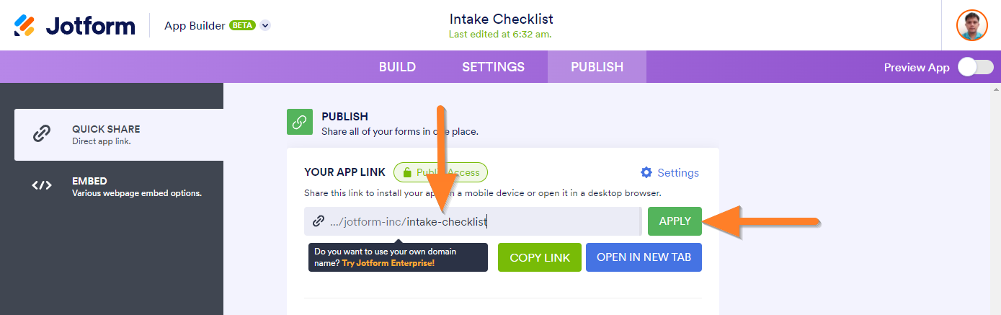The height and width of the screenshot is (315, 1001).
Task: Select the PUBLISH tab
Action: 597,67
